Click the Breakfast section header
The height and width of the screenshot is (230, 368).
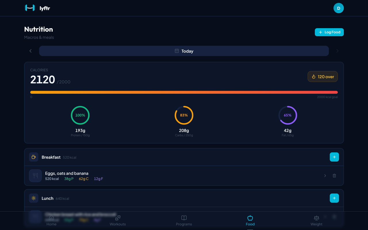184,157
